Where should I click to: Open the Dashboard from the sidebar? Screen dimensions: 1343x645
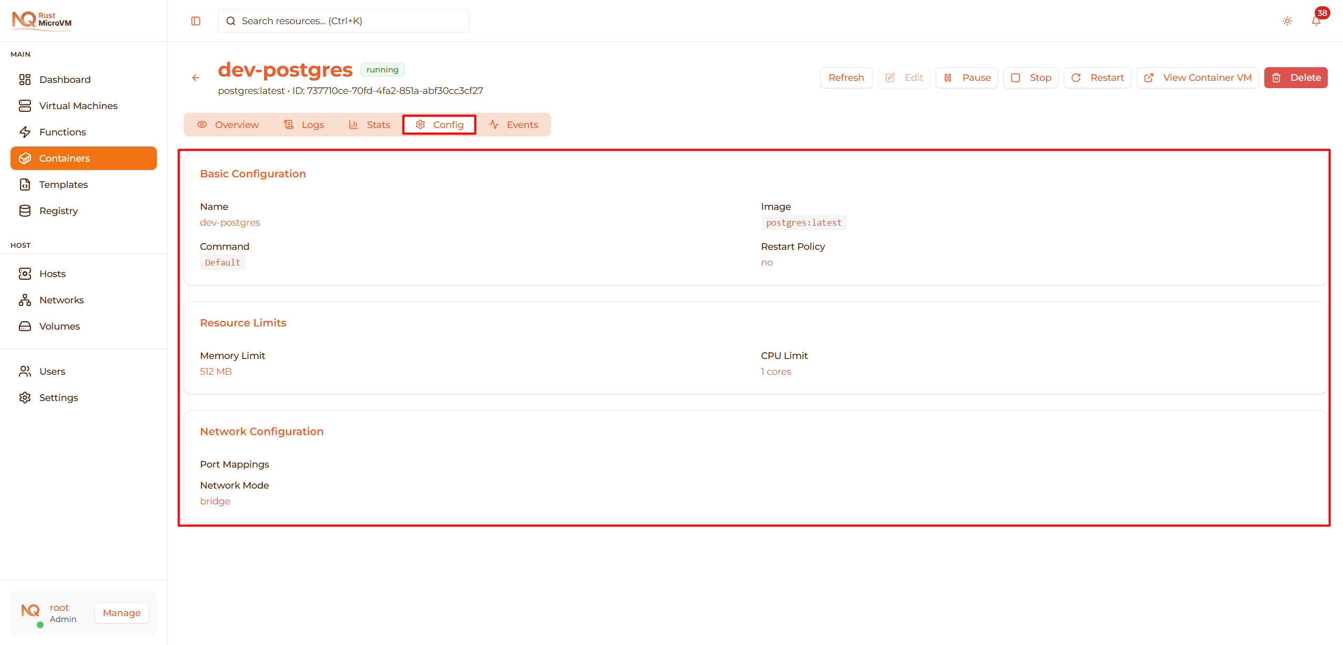pos(65,79)
